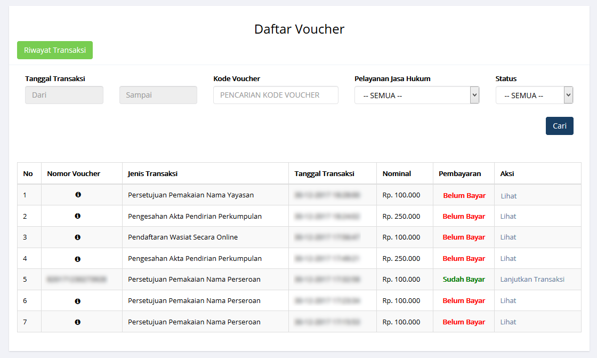
Task: Focus the Sampai end date field
Action: 158,95
